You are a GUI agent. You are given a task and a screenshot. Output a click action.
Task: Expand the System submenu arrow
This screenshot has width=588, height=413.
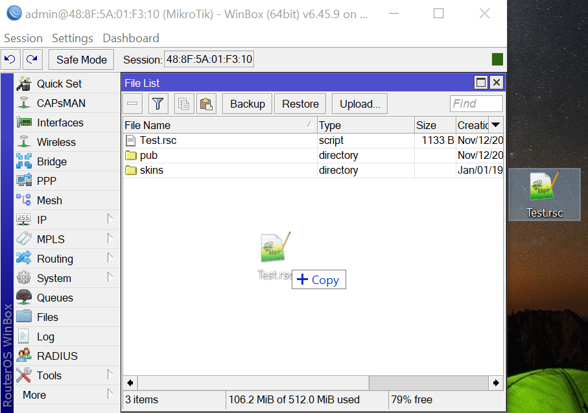[110, 277]
